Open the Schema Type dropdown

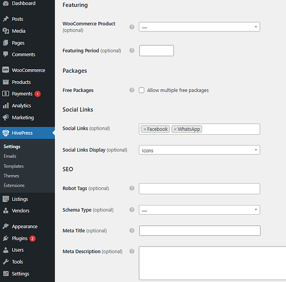(x=200, y=210)
